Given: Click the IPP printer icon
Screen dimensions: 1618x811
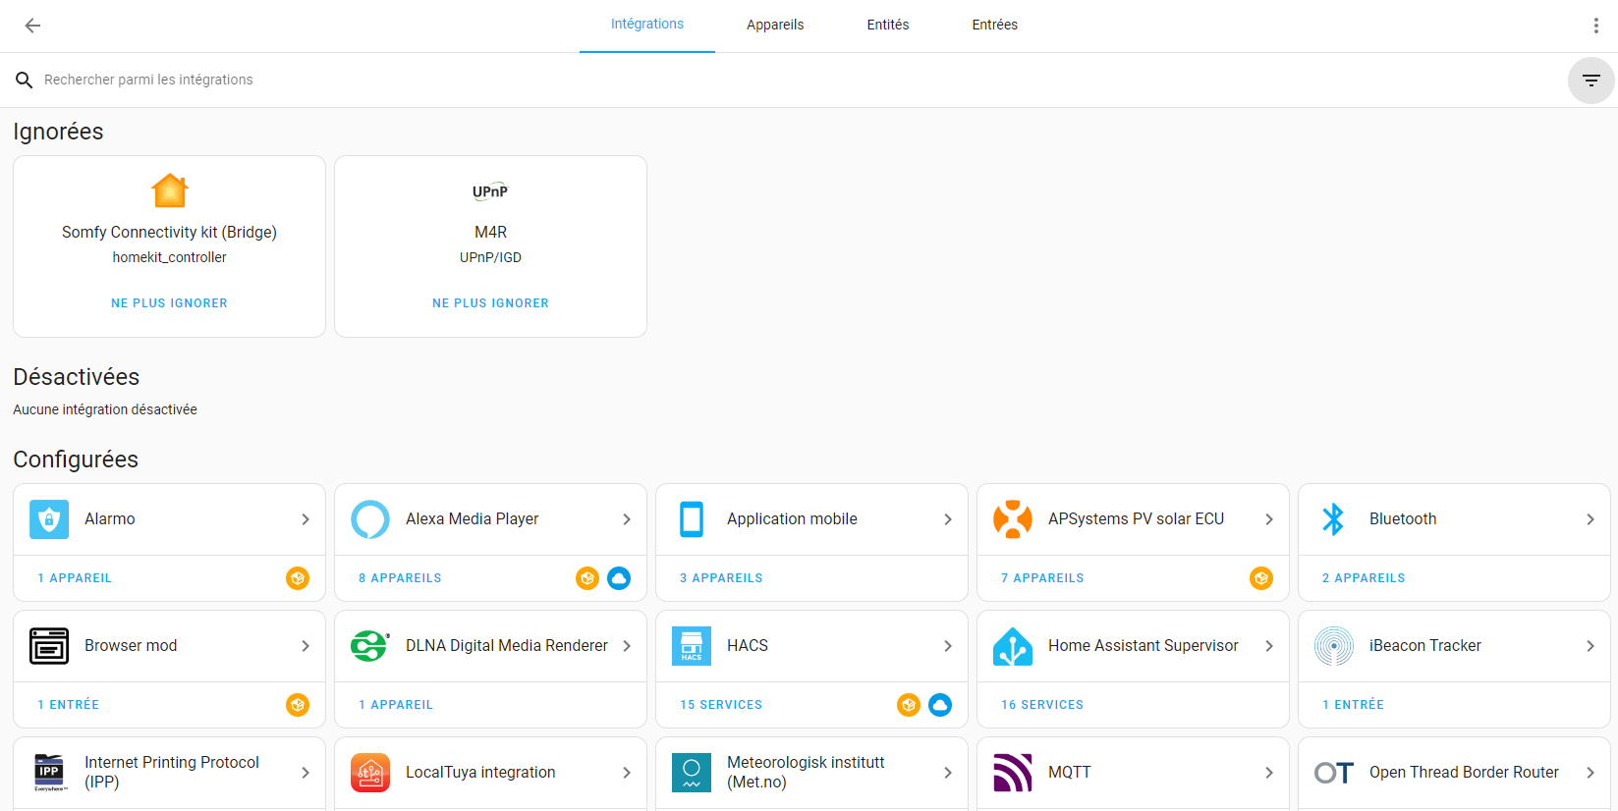Looking at the screenshot, I should [x=49, y=773].
